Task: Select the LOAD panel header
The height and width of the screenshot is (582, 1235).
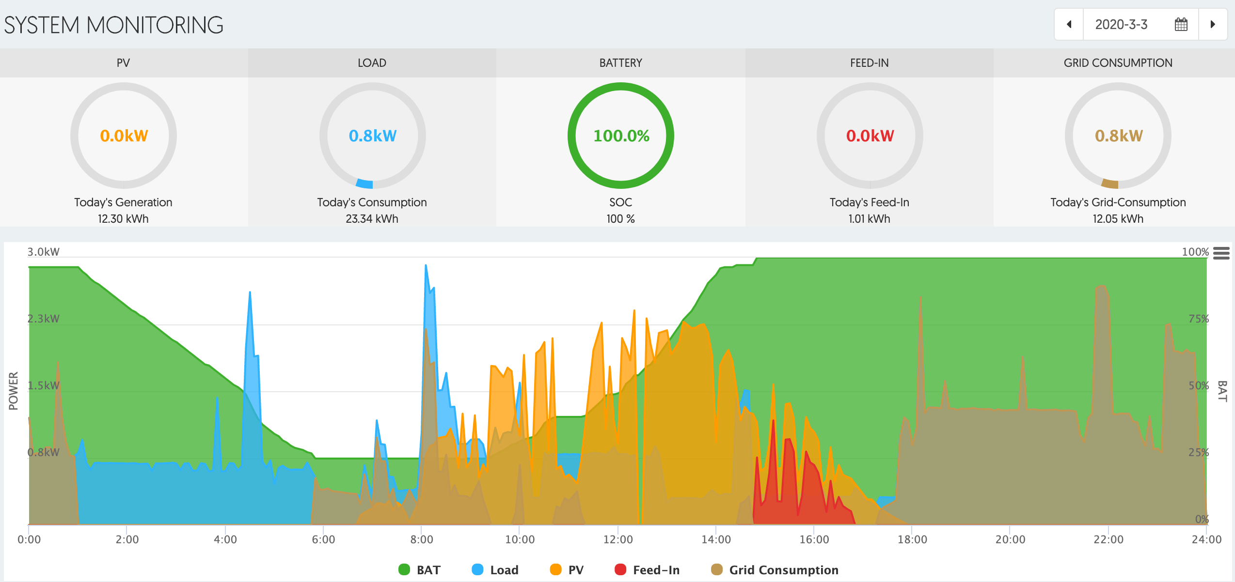Action: coord(372,63)
